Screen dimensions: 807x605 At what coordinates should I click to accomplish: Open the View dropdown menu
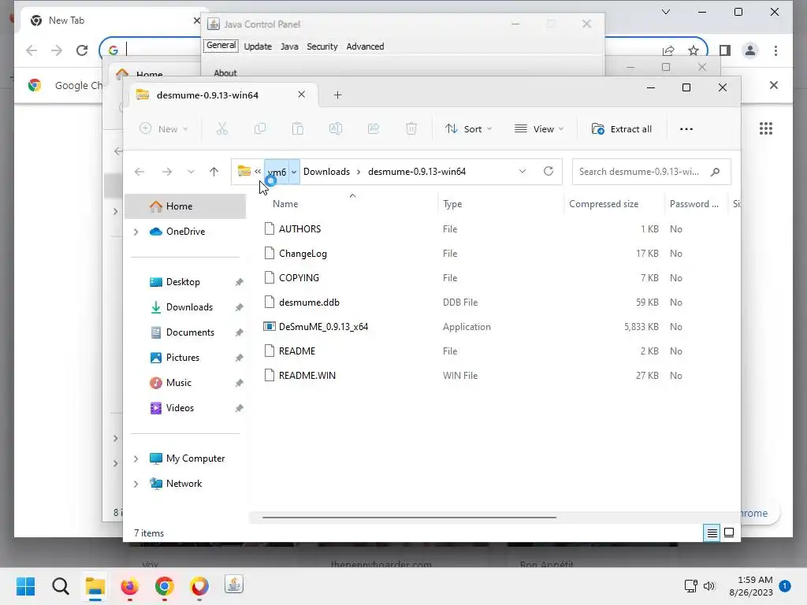pos(539,129)
